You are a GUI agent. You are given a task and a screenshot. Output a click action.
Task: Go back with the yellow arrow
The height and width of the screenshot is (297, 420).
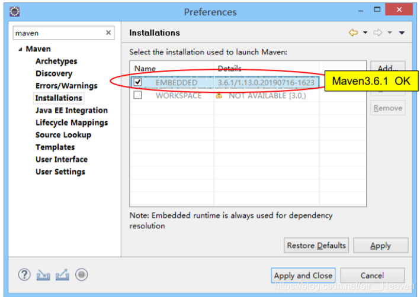pyautogui.click(x=353, y=33)
